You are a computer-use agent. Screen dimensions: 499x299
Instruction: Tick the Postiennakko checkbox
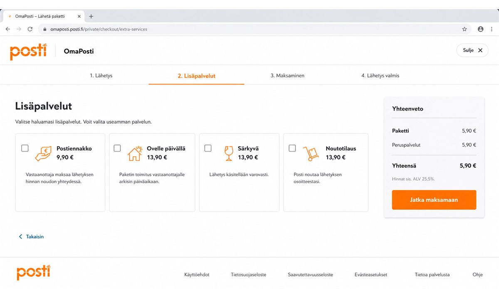pos(25,148)
